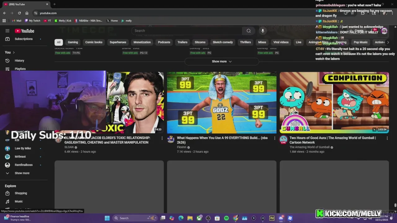Reload the page

point(19,13)
